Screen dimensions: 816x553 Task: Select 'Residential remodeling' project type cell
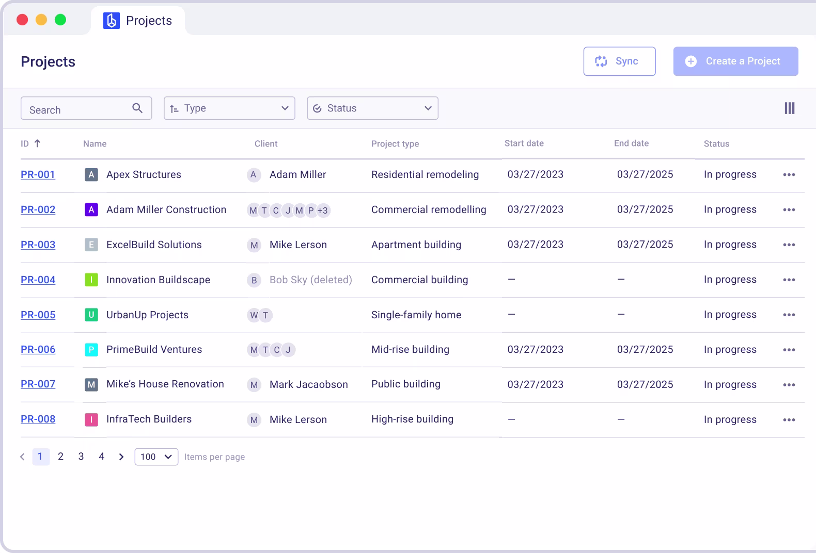tap(425, 174)
